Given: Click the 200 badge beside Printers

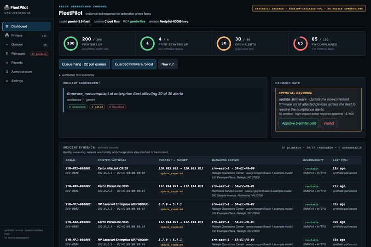Looking at the screenshot, I should (x=44, y=36).
